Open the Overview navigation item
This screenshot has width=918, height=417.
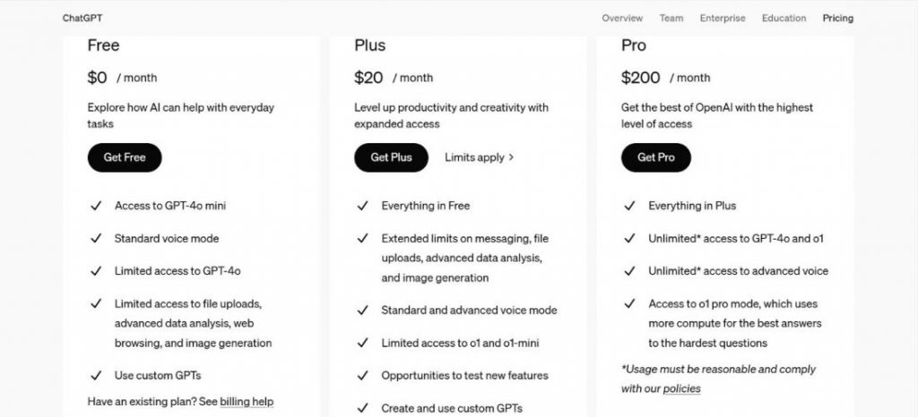[x=622, y=18]
